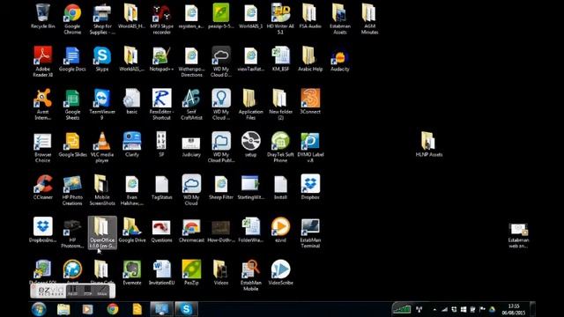The image size is (564, 317).
Task: Pause recording in ezvid recorder widget
Action: [72, 291]
